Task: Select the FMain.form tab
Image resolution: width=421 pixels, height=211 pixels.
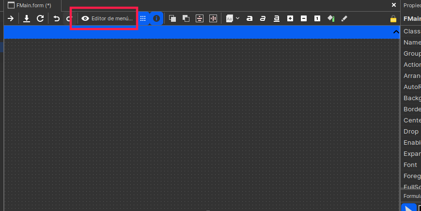Action: point(29,5)
